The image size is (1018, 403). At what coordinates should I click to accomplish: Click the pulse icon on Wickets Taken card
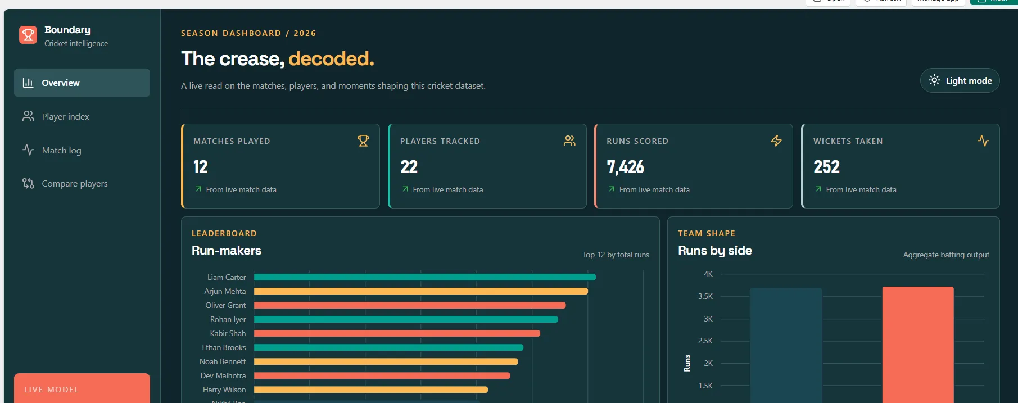[983, 141]
